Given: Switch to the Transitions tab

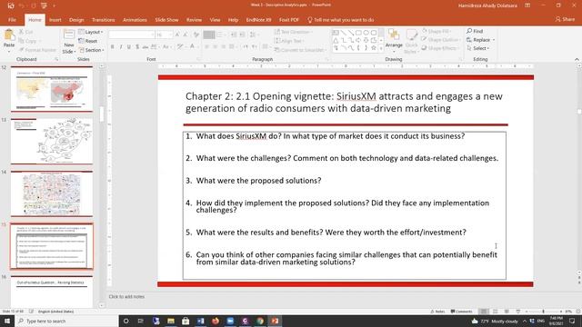Looking at the screenshot, I should pyautogui.click(x=103, y=20).
